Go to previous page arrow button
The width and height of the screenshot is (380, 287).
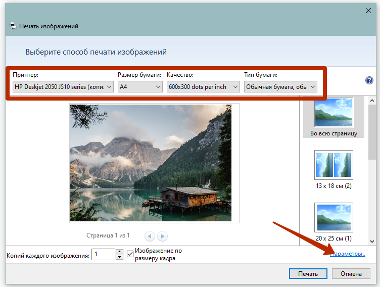click(x=150, y=236)
